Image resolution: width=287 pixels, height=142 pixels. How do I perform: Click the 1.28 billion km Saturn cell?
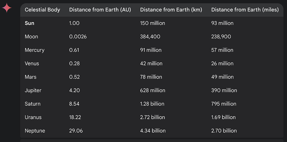(x=152, y=104)
